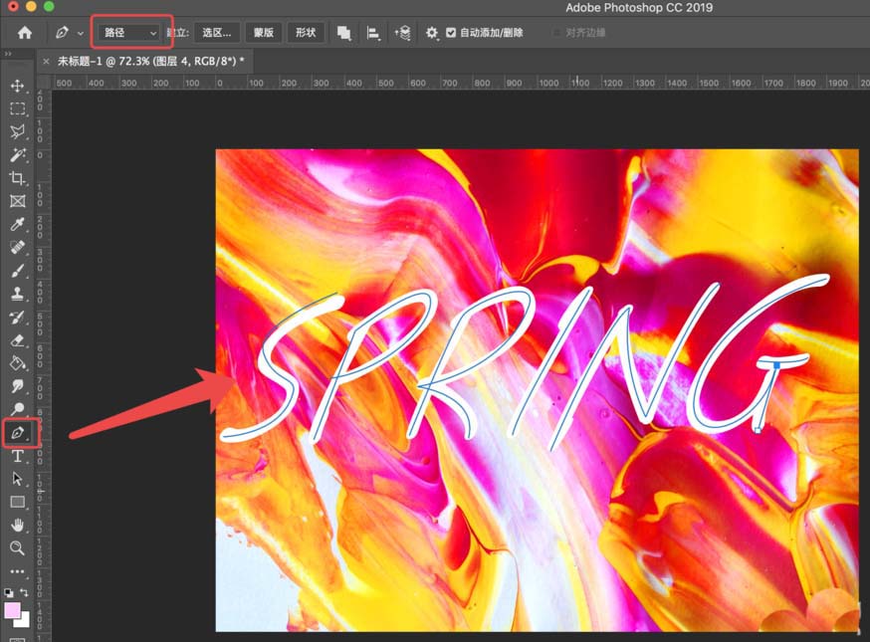Choose the Horizontal Type tool
The image size is (870, 642).
click(x=17, y=456)
